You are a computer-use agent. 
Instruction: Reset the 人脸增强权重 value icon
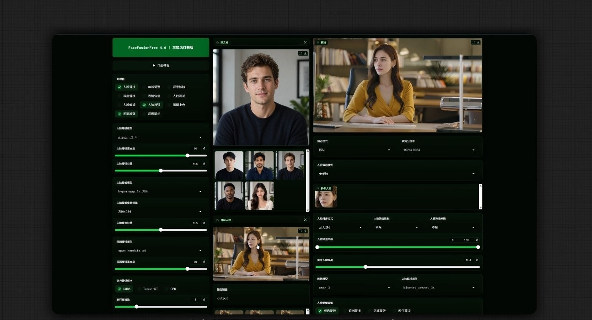click(x=204, y=164)
